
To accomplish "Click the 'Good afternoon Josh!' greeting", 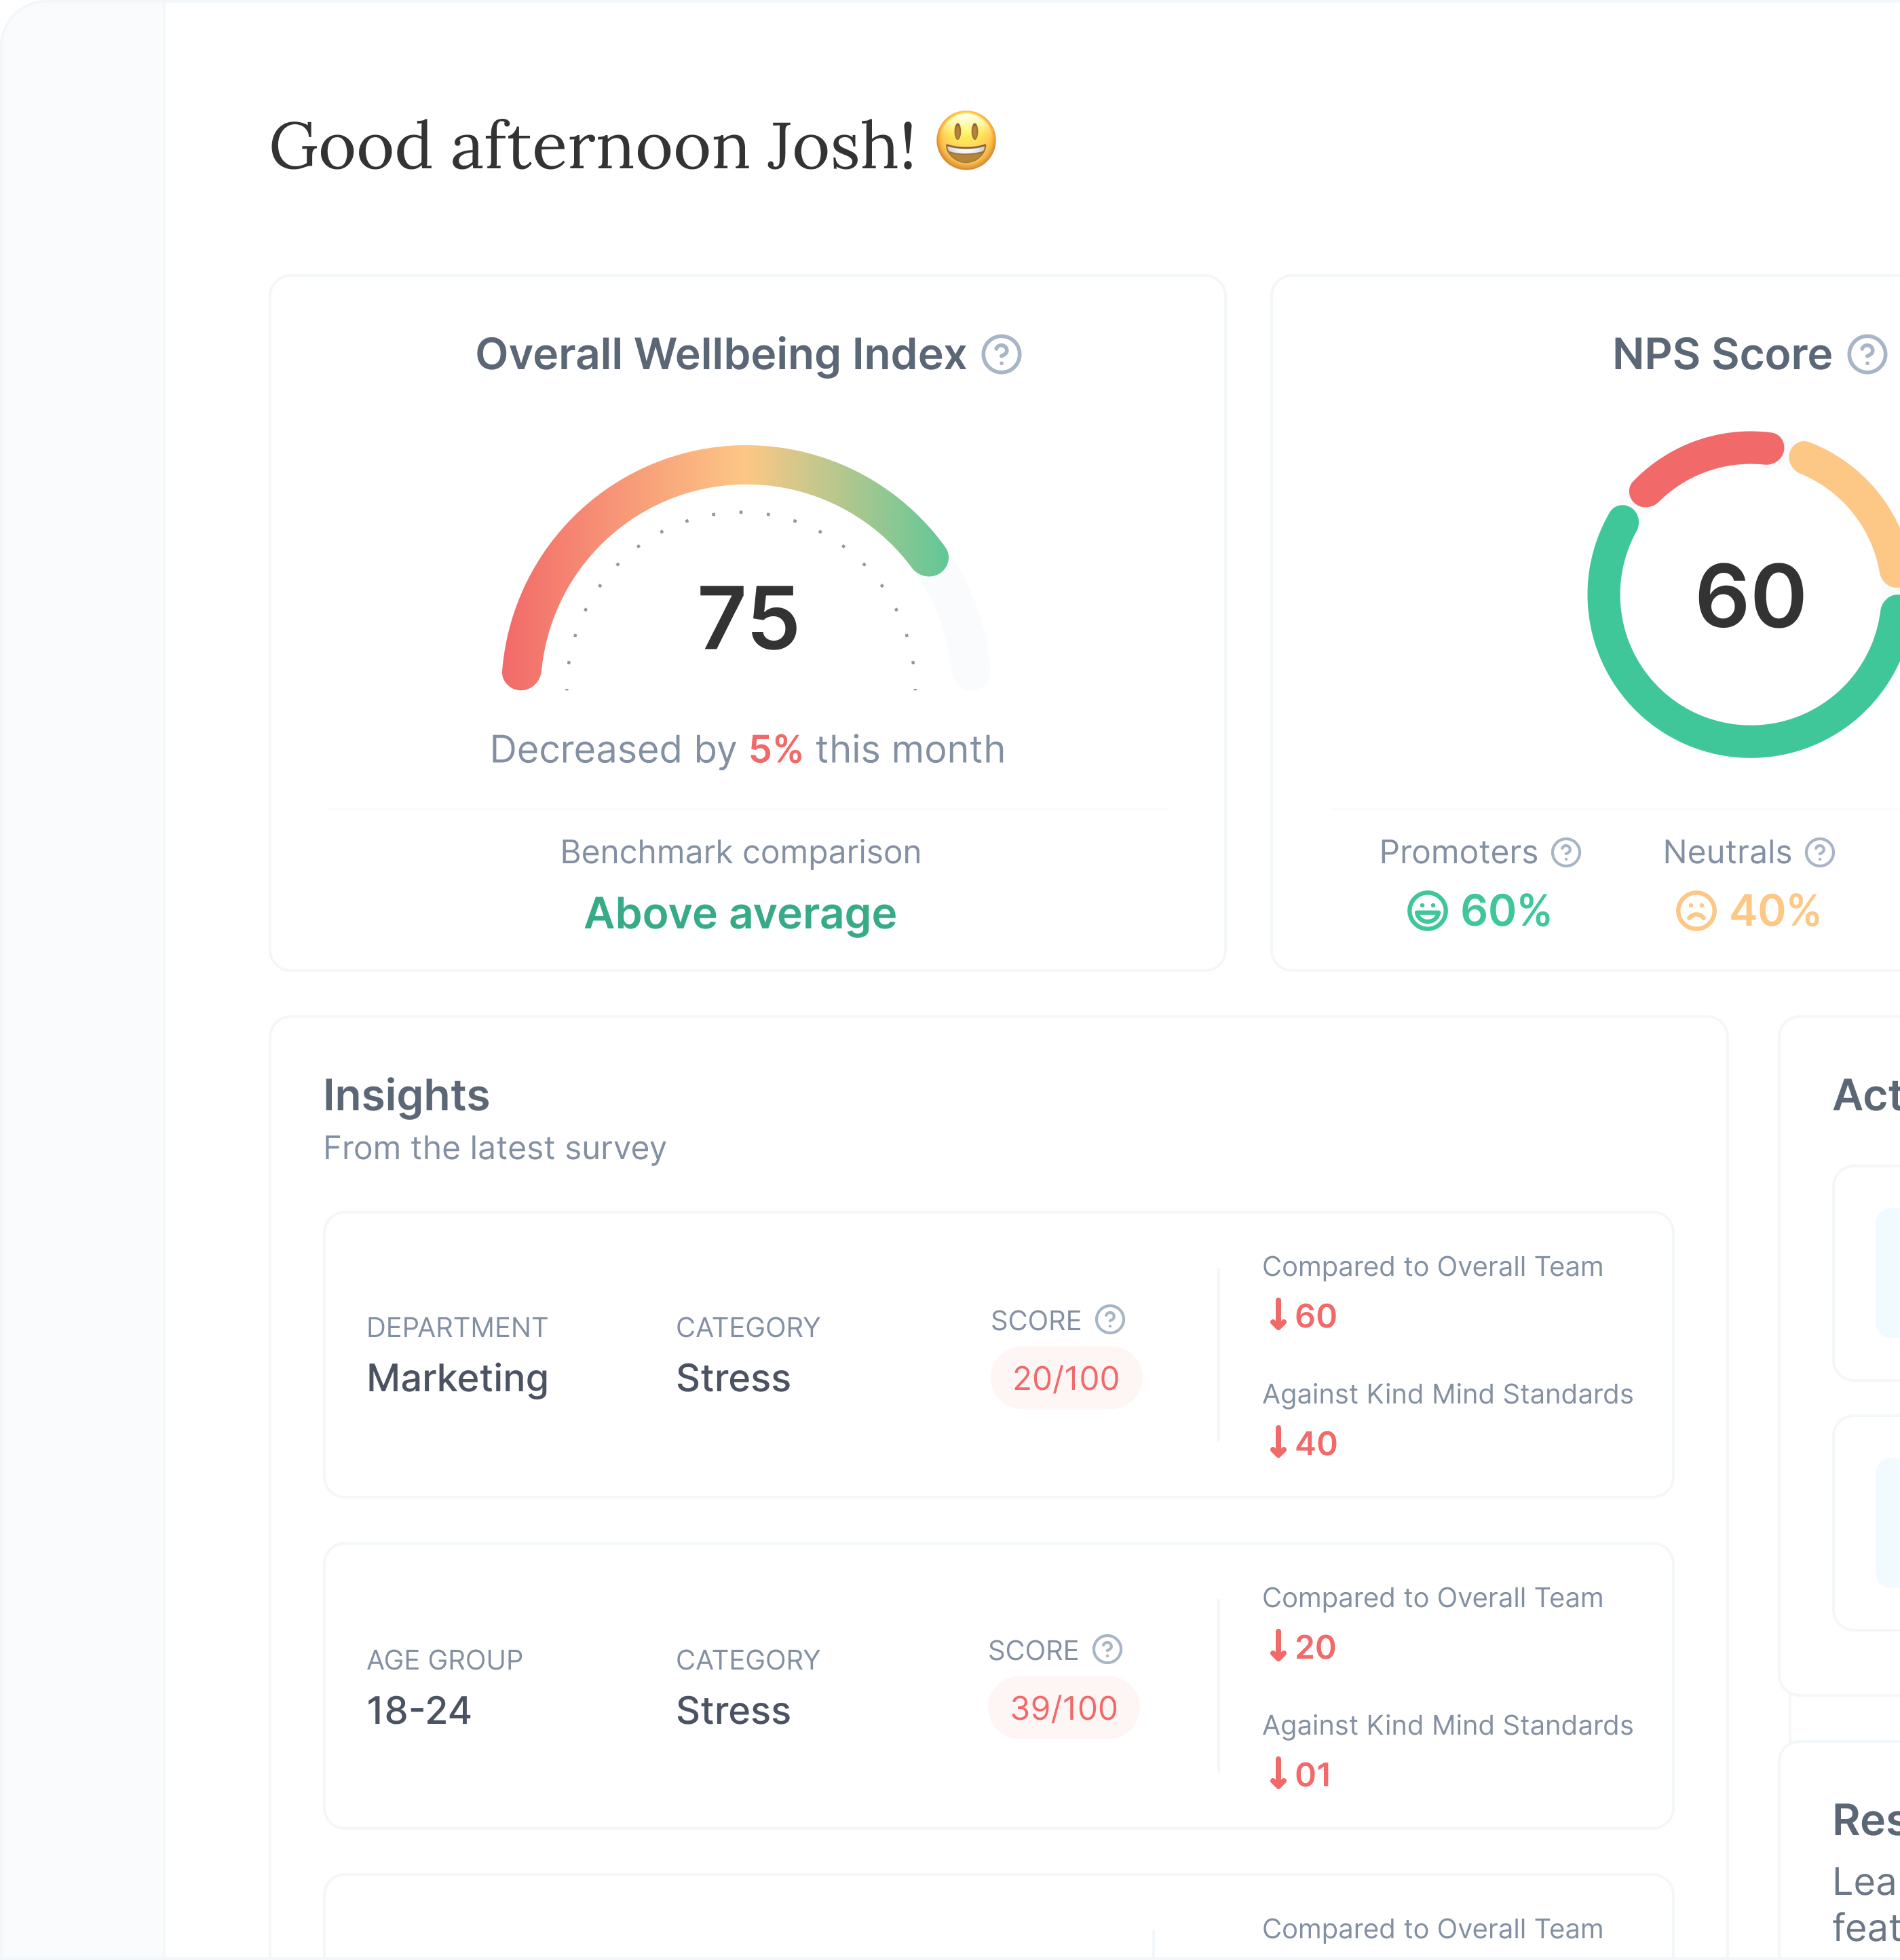I will click(x=592, y=147).
